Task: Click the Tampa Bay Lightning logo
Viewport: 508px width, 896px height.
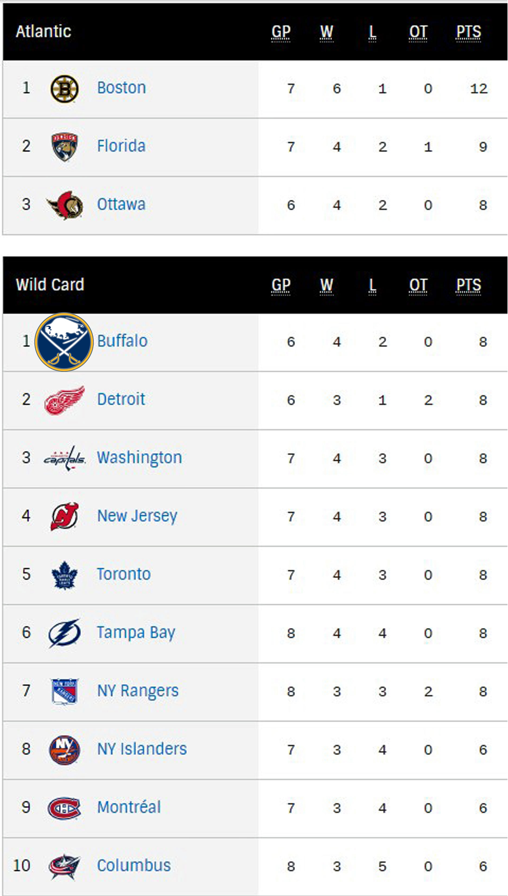Action: (x=65, y=633)
